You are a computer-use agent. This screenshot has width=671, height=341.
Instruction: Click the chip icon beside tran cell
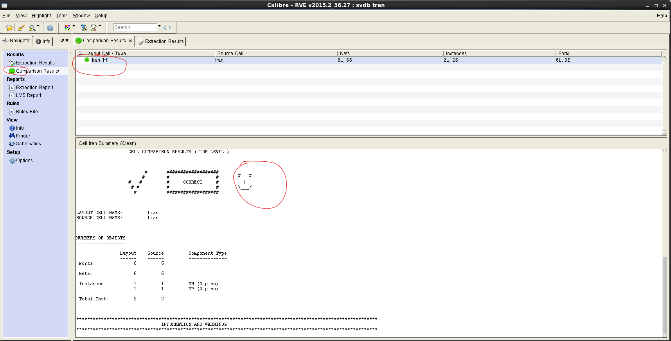pos(105,60)
